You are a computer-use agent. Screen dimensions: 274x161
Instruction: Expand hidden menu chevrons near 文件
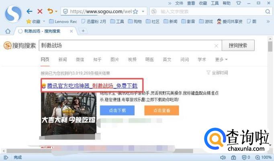tap(170, 3)
